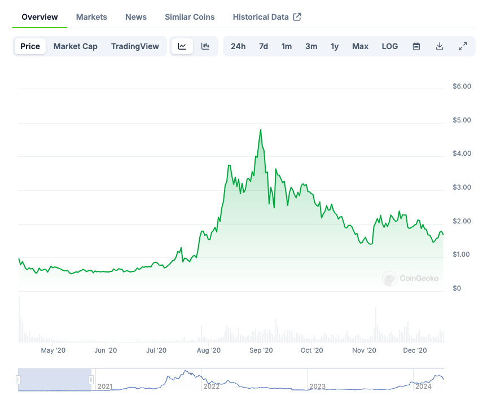Expand chart to fullscreen
This screenshot has height=404, width=483.
463,46
